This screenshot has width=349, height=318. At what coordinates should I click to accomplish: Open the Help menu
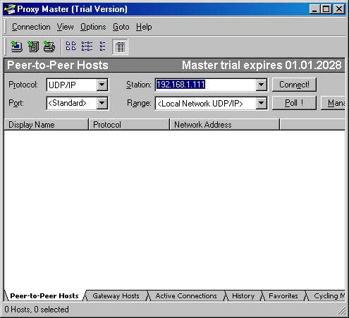144,27
